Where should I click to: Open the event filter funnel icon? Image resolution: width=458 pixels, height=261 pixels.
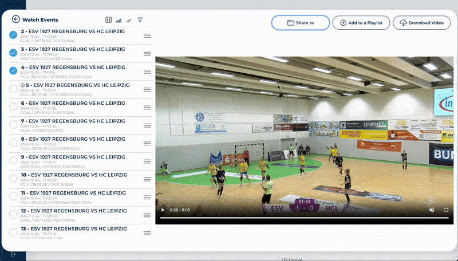140,20
